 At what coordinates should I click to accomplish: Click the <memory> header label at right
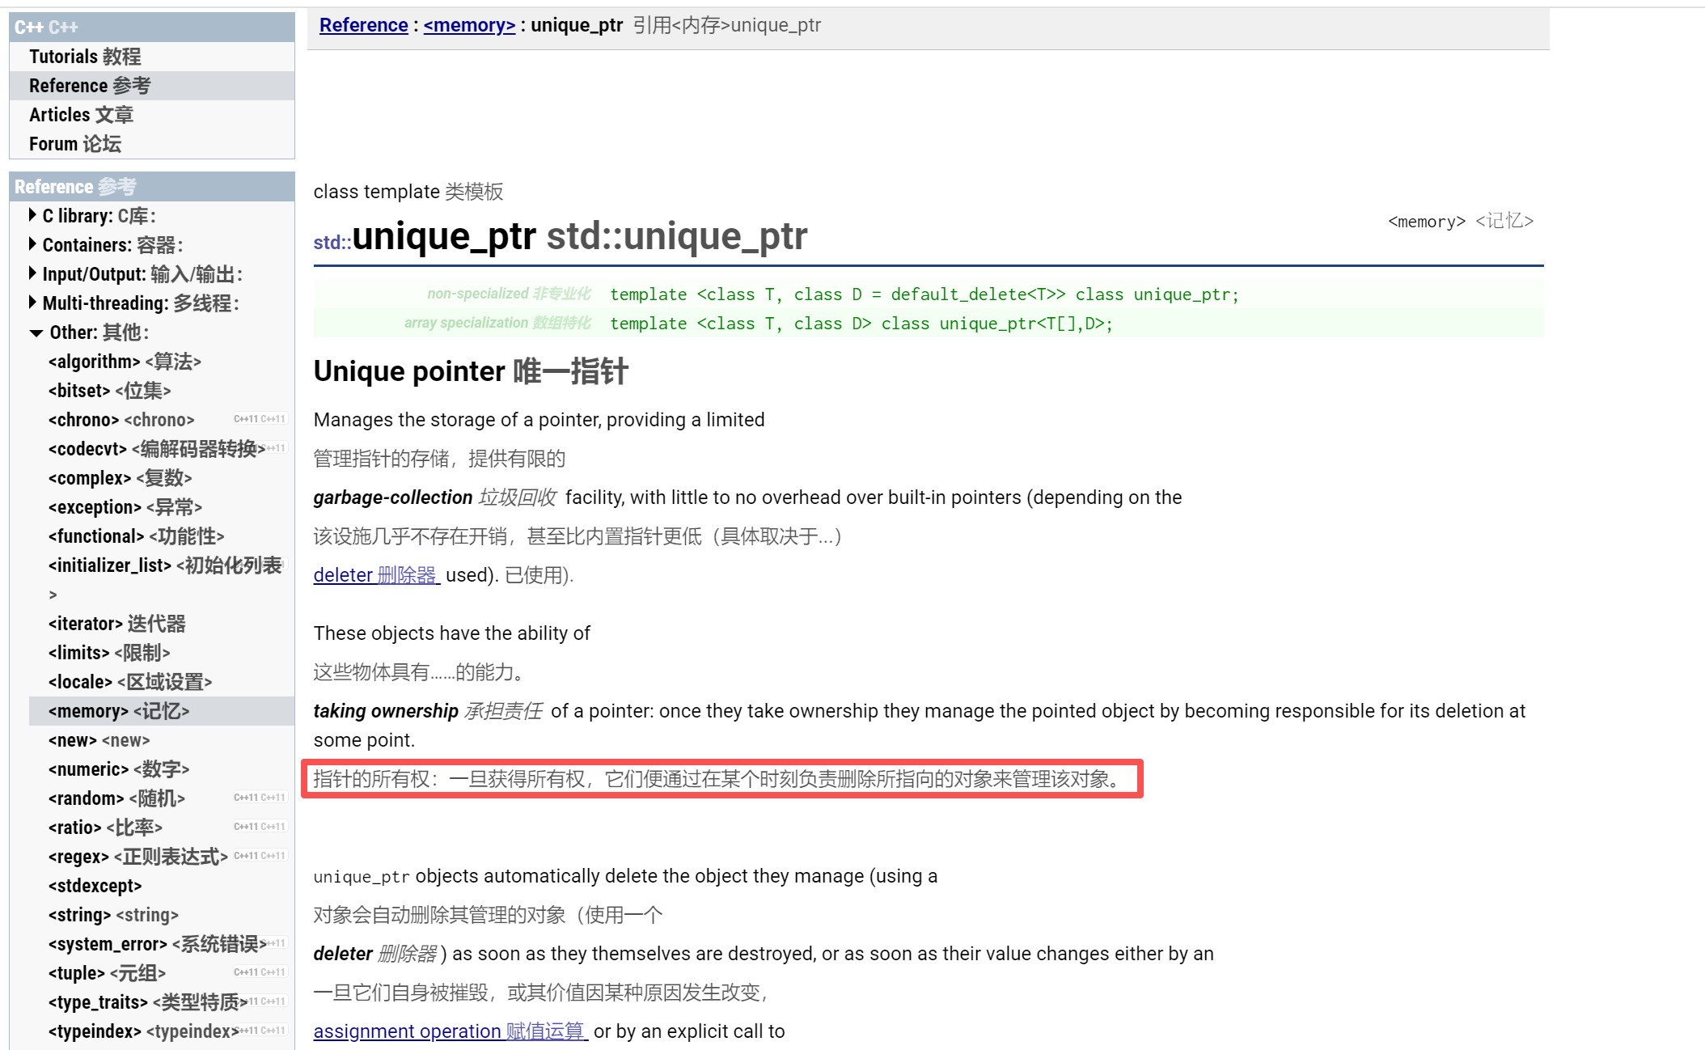(x=1426, y=222)
